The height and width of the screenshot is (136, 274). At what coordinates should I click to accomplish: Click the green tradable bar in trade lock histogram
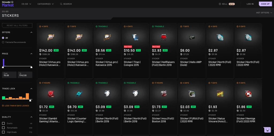pos(3,98)
